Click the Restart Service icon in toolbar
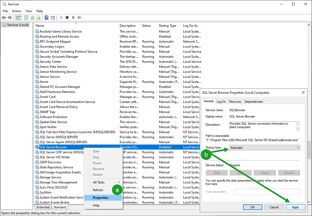The width and height of the screenshot is (312, 216). 79,18
